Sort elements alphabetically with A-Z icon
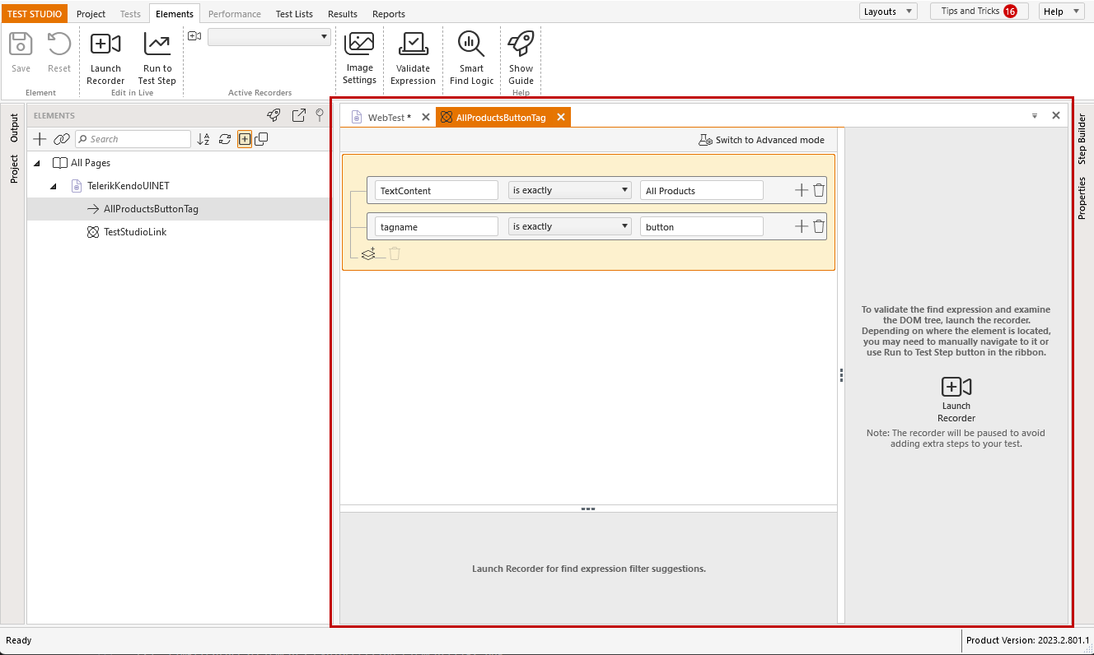Viewport: 1094px width, 655px height. coord(203,139)
